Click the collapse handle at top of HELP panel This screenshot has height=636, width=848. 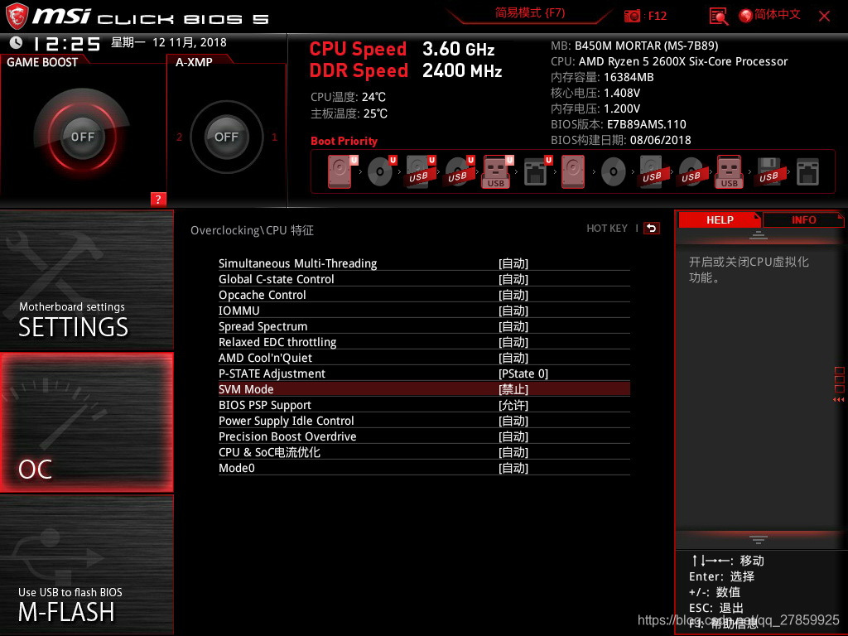759,234
